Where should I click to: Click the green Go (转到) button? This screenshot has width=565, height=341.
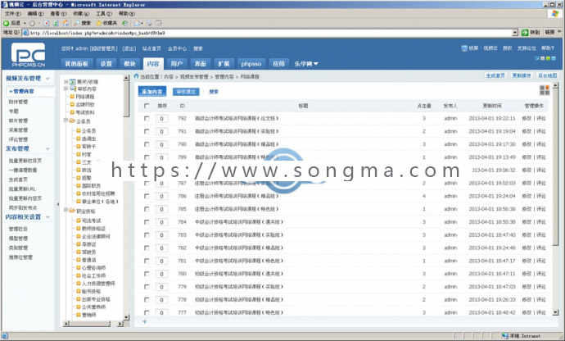pos(530,33)
